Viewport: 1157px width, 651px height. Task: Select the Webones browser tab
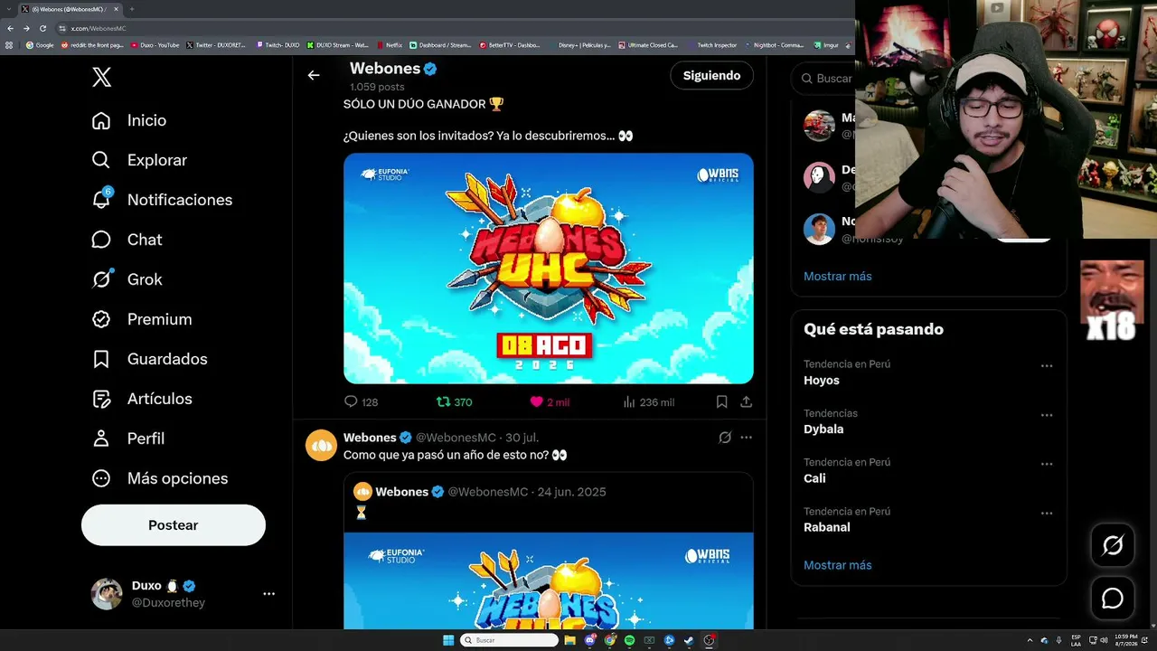click(71, 9)
